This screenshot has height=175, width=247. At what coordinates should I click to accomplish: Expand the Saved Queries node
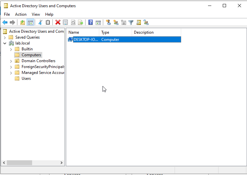5,37
